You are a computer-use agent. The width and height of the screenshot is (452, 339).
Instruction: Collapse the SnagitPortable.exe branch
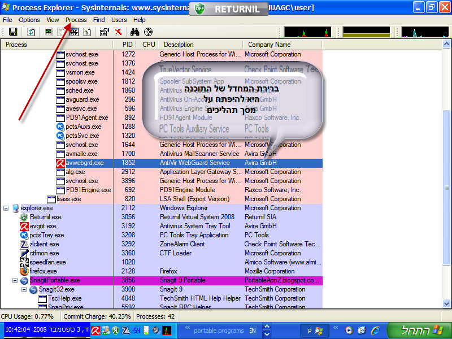14,280
